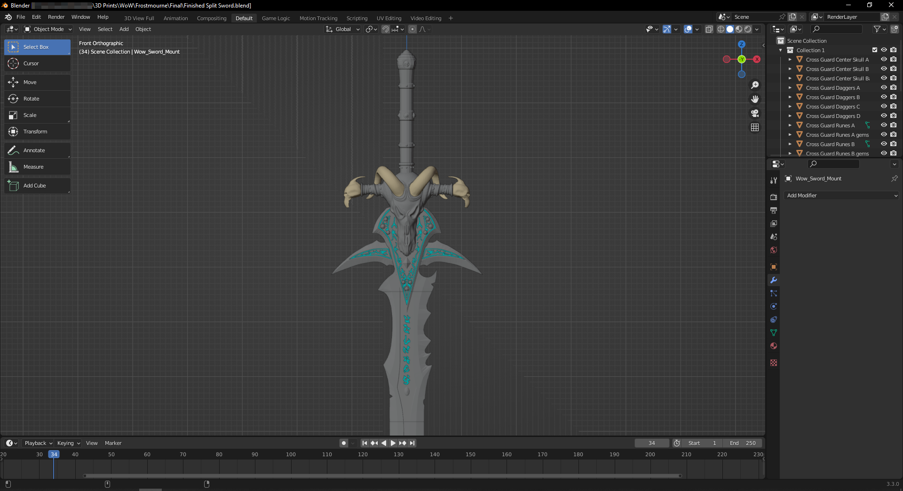Open the Physics properties tab

[x=774, y=306]
